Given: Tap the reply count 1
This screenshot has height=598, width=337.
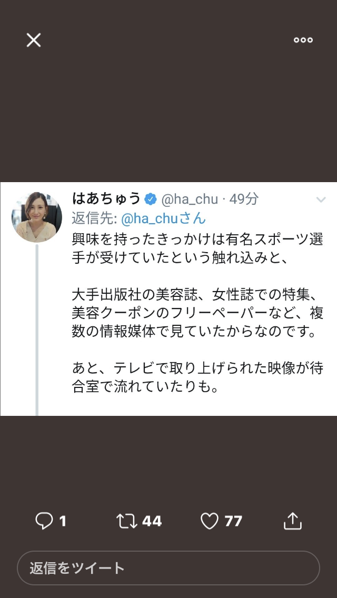Looking at the screenshot, I should point(63,521).
